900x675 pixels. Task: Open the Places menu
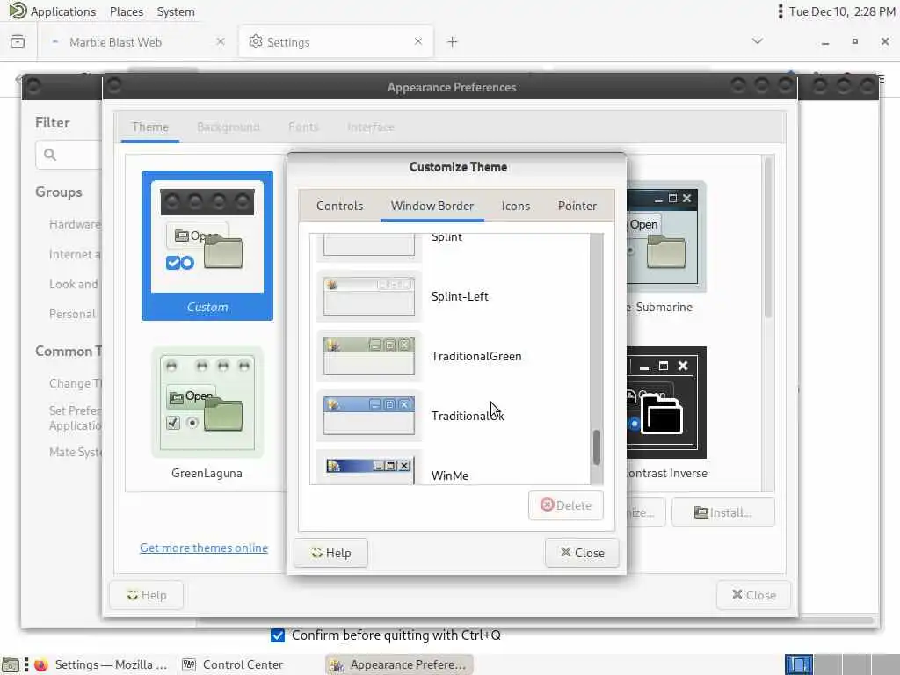127,11
